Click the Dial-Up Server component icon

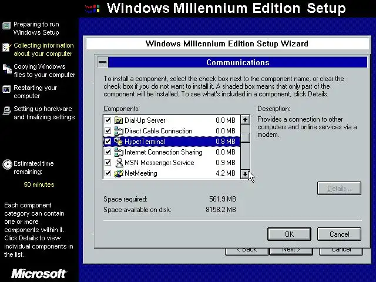(119, 120)
